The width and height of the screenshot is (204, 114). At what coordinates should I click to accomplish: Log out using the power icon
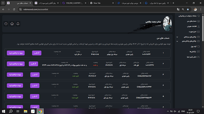(x=6, y=24)
